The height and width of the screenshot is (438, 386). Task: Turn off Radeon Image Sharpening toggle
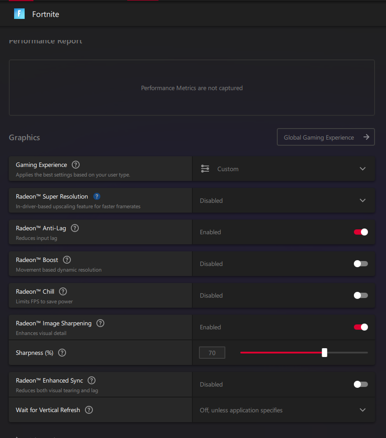[x=360, y=327]
